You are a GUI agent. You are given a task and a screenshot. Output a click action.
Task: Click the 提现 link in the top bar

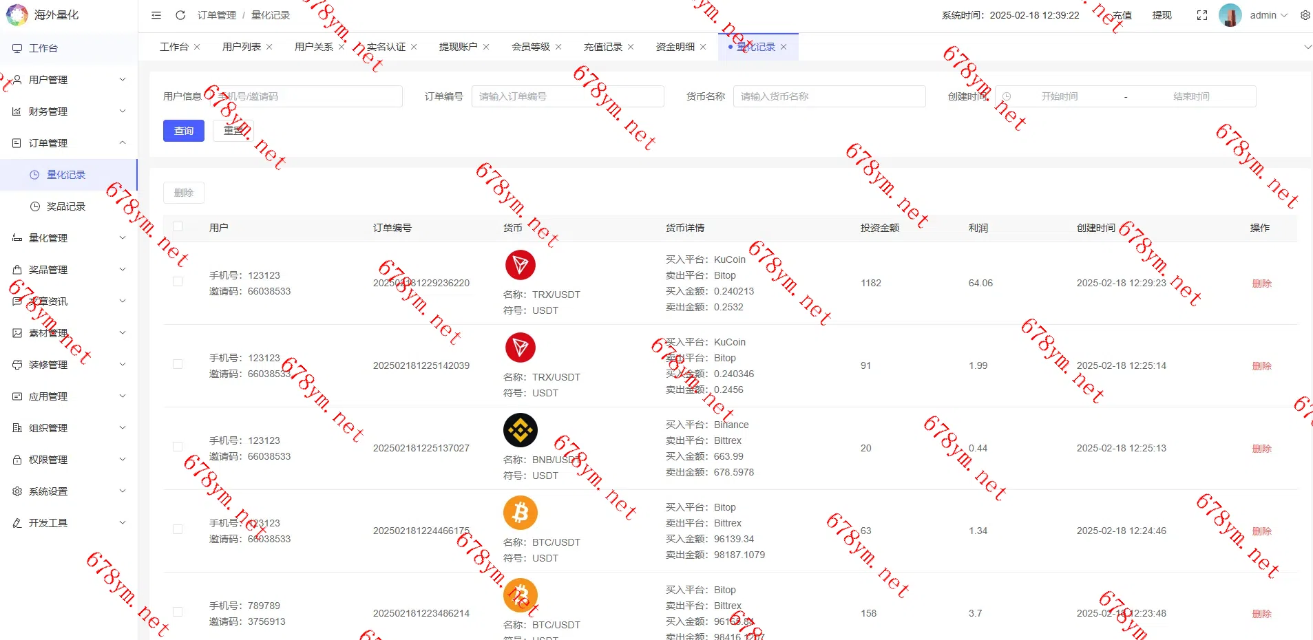1162,15
